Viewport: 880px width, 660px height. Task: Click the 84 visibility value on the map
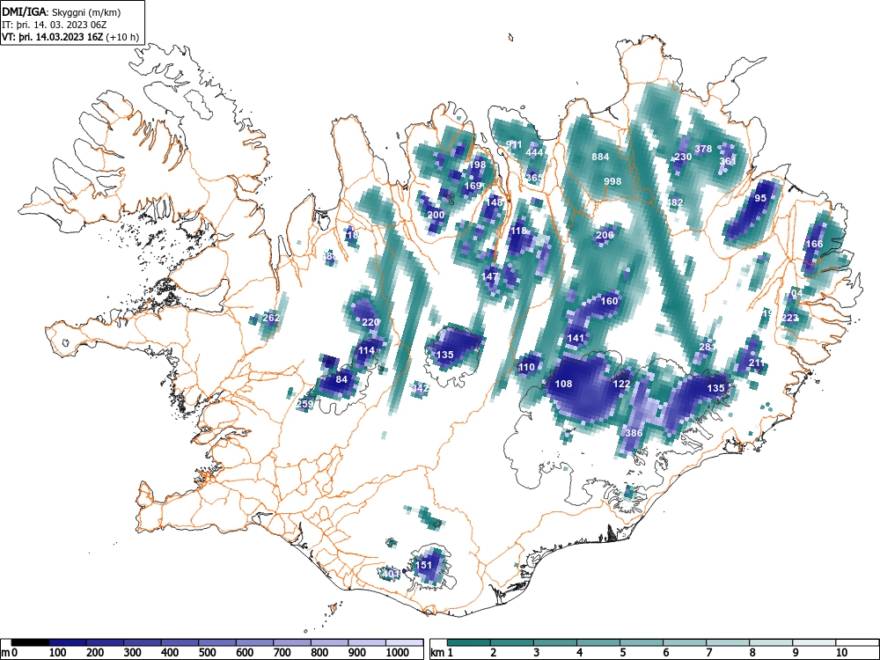pos(341,379)
